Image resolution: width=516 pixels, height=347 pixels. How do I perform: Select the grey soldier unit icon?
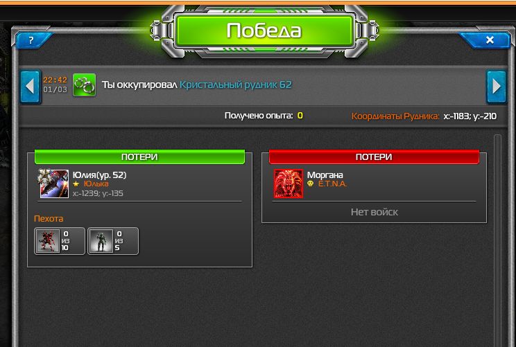click(101, 241)
